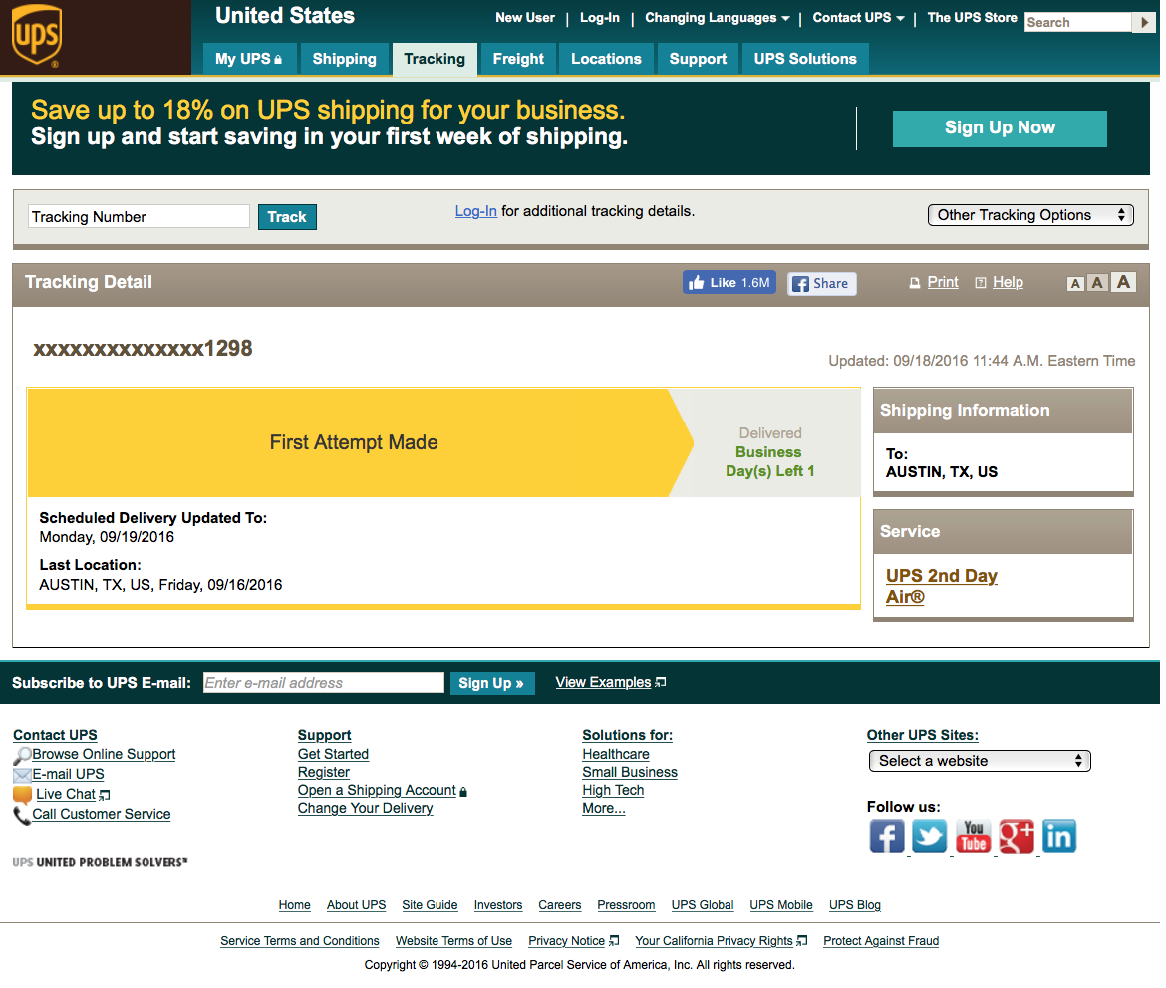
Task: Click Open a Shipping Account link
Action: 377,790
